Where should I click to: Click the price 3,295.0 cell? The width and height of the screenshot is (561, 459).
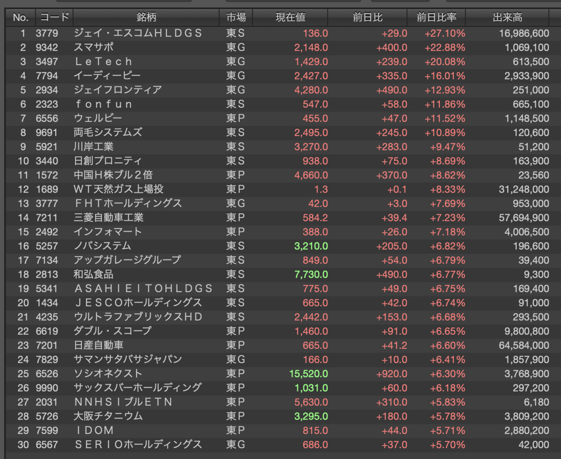tap(312, 416)
